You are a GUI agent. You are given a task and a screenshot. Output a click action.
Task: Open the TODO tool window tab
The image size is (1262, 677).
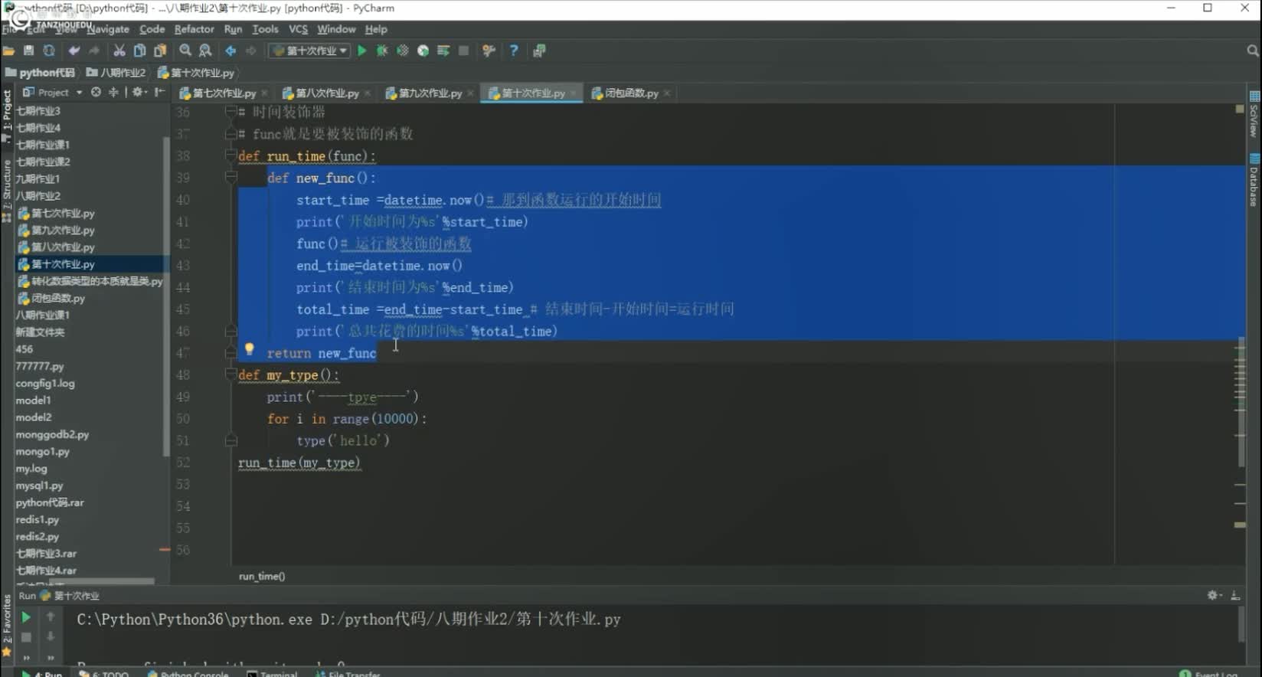[104, 673]
